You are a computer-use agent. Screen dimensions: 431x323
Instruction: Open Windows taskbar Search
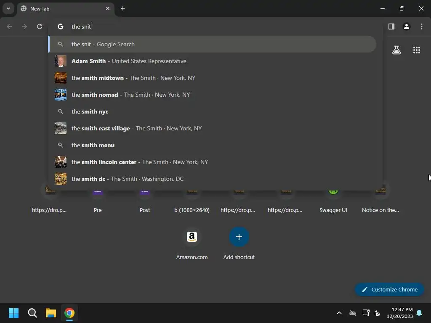pos(32,313)
